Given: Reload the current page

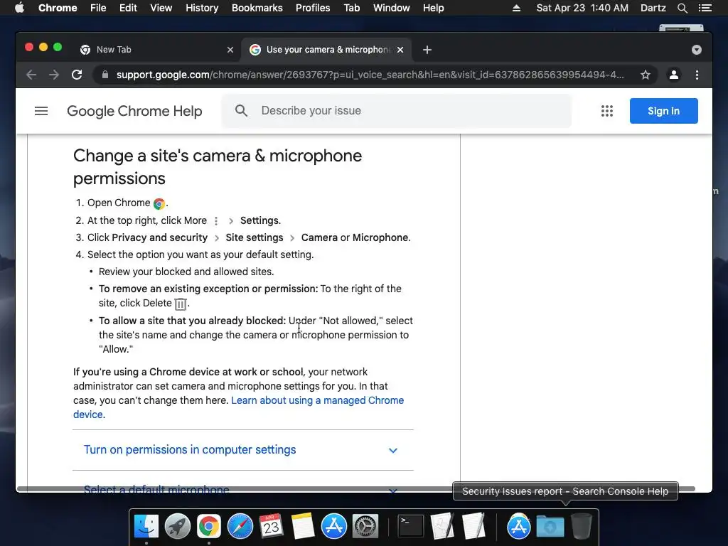Looking at the screenshot, I should click(77, 75).
